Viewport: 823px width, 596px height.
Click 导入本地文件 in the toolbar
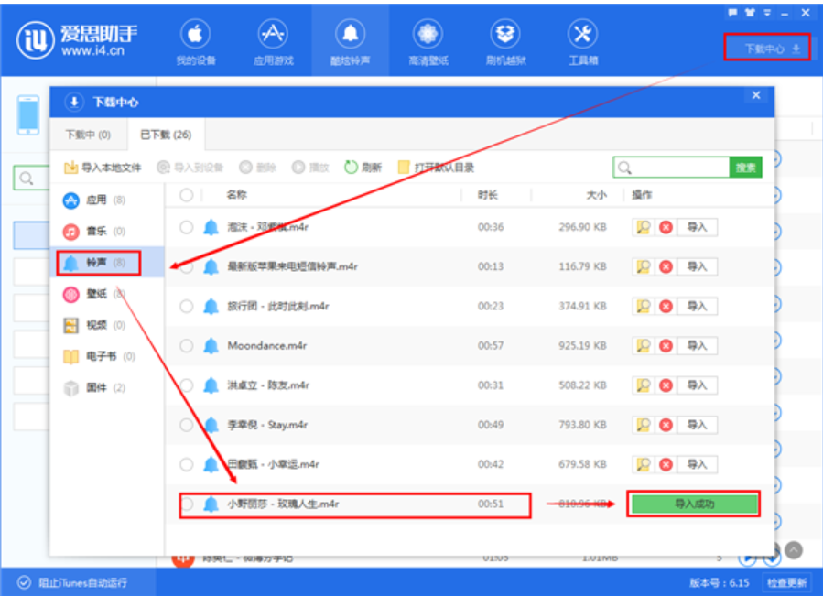click(x=103, y=168)
